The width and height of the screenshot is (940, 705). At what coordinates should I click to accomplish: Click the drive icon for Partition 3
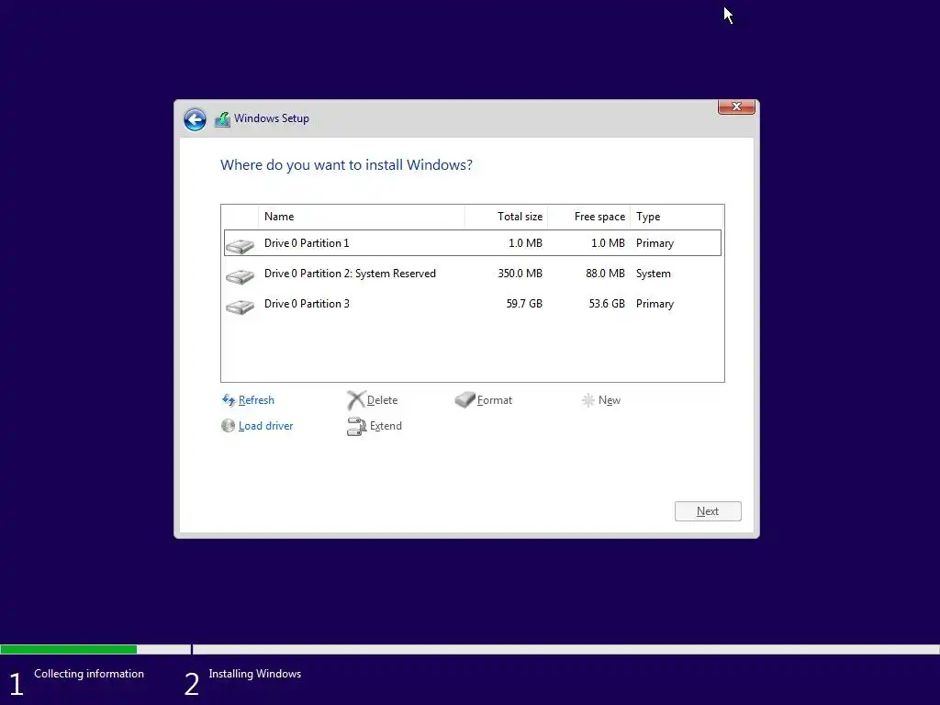(240, 307)
